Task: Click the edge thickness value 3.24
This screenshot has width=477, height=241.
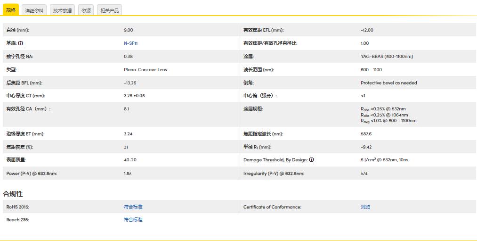Action: 128,134
